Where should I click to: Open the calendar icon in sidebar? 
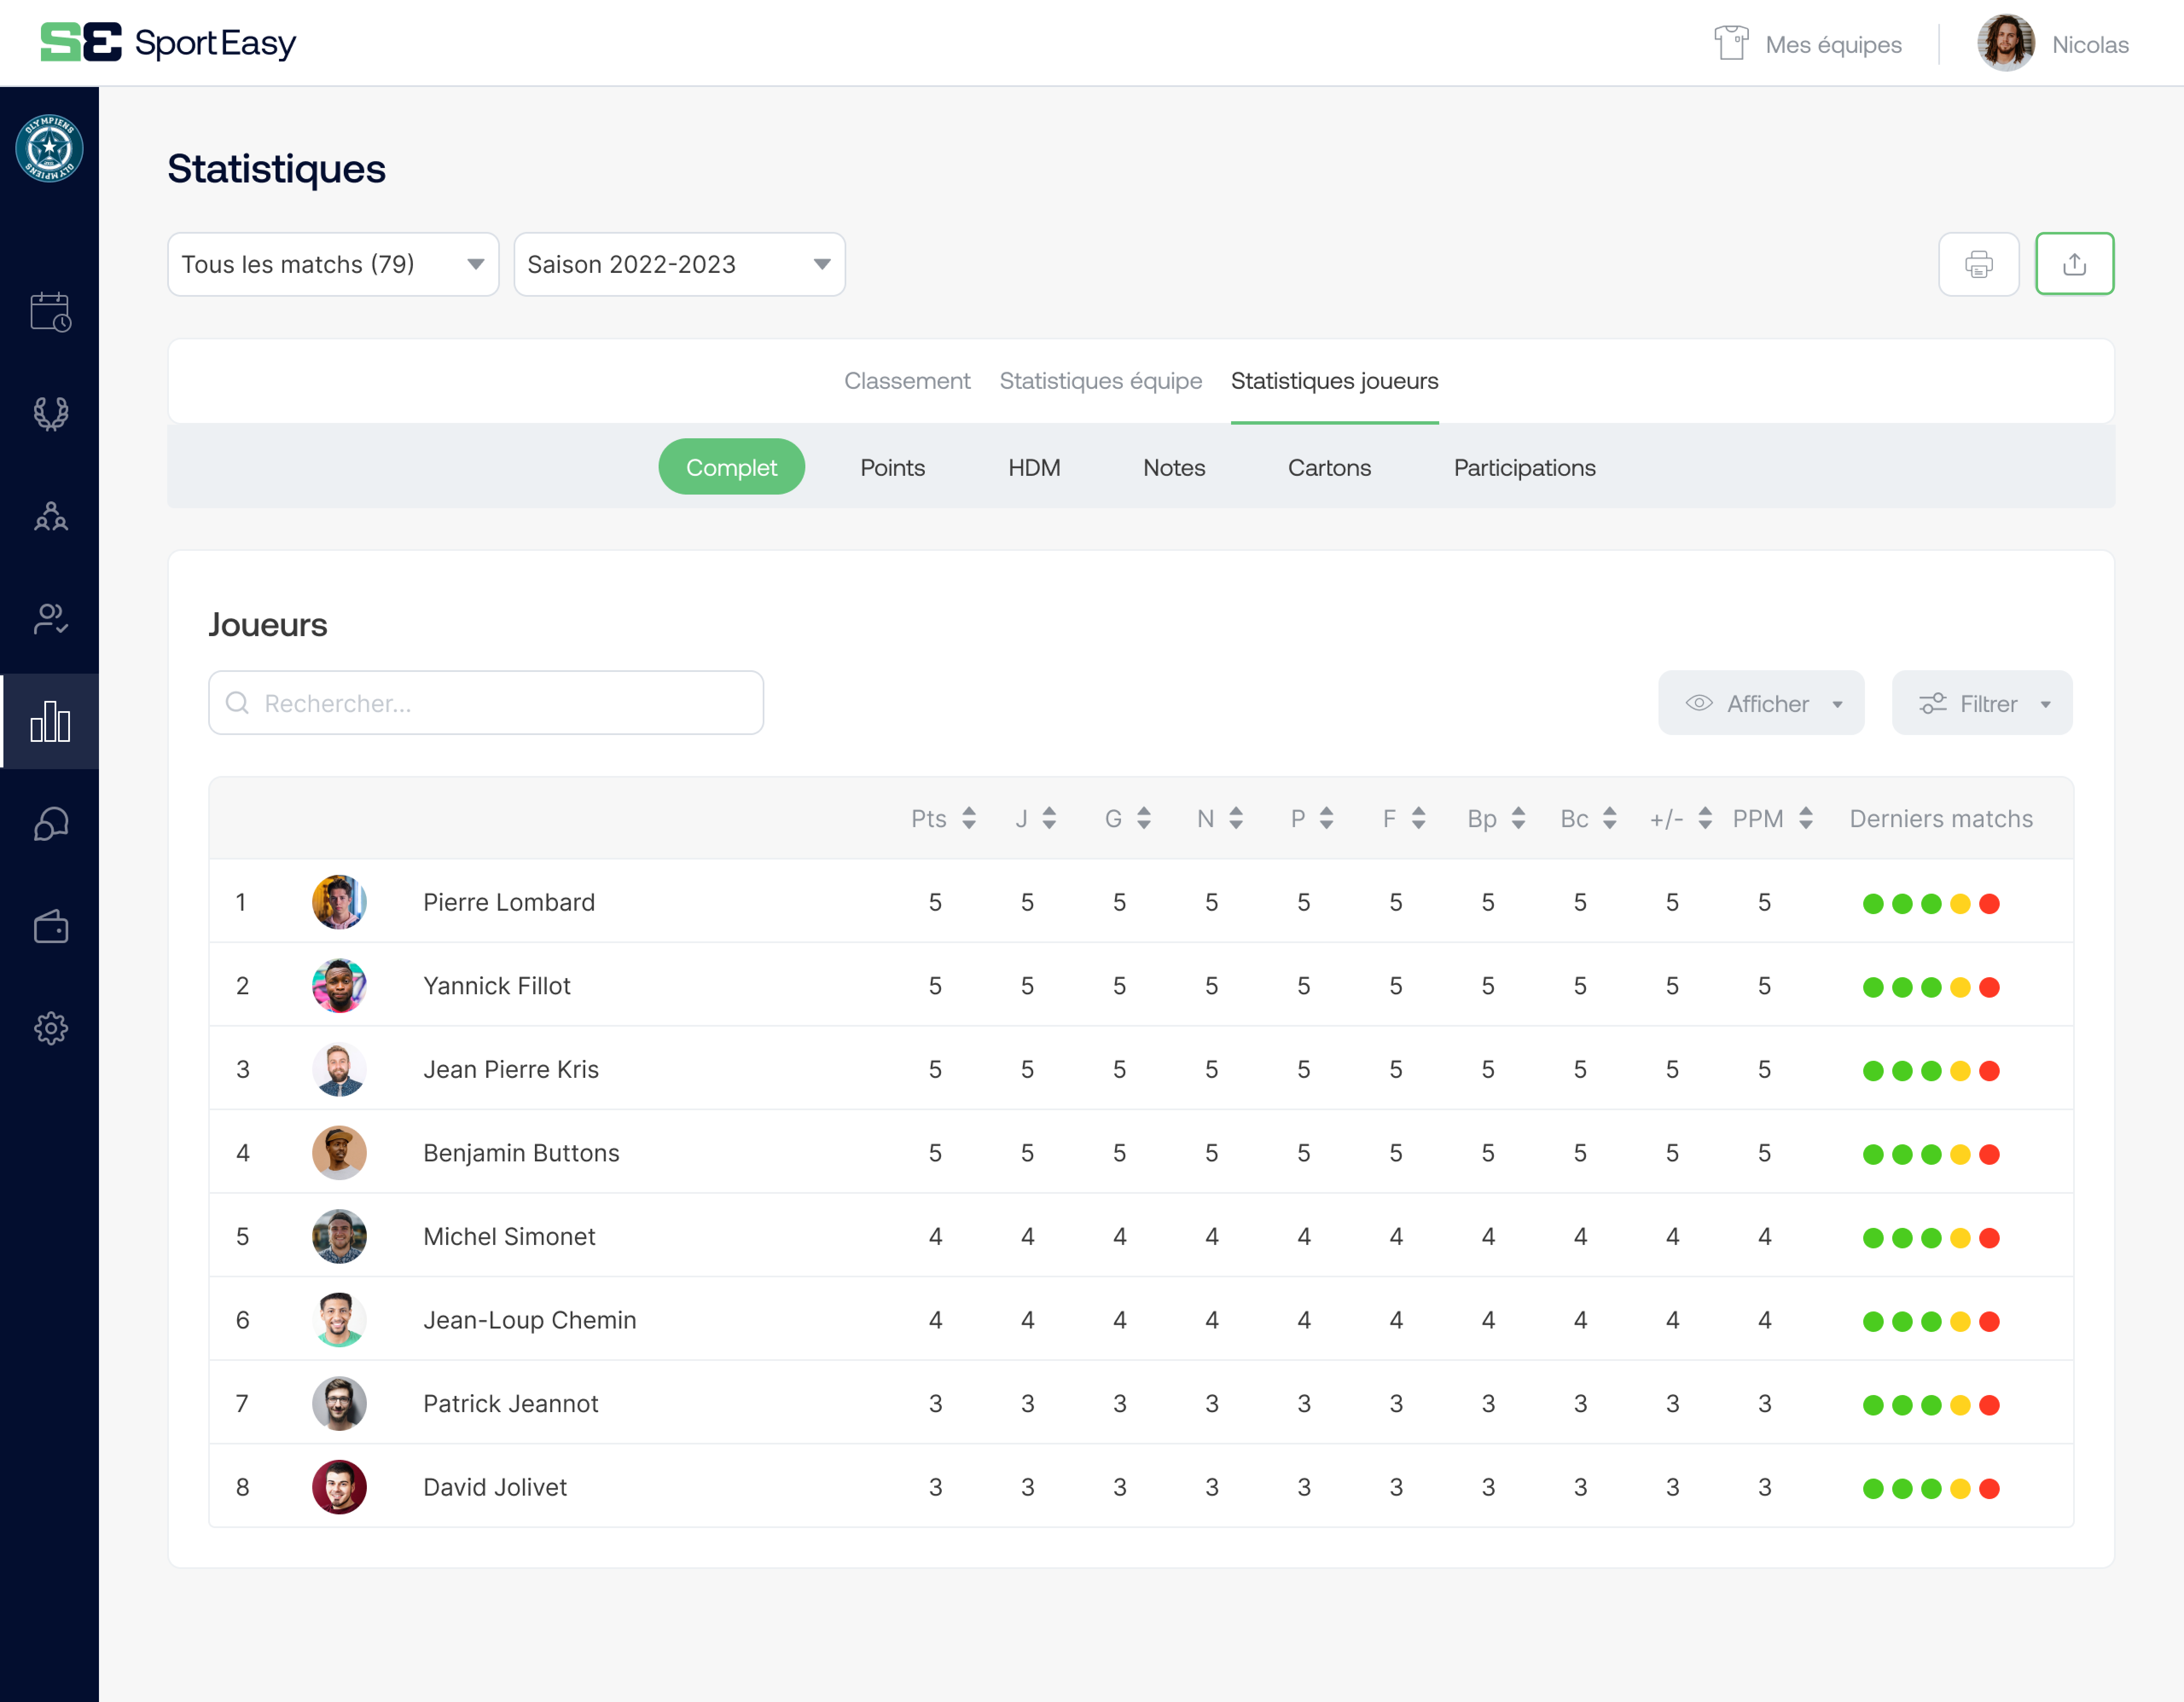pyautogui.click(x=50, y=312)
